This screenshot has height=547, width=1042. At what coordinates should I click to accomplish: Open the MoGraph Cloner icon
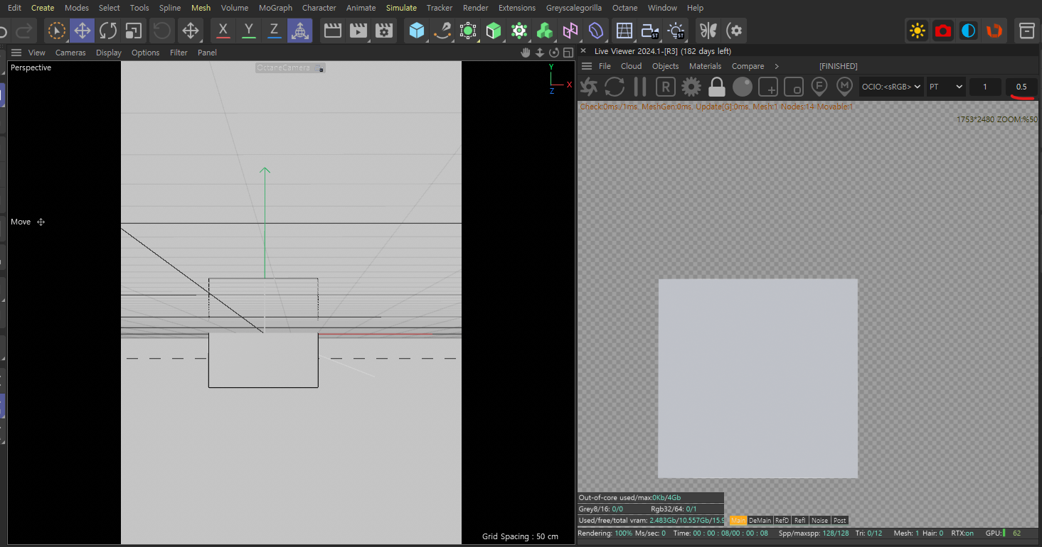pyautogui.click(x=519, y=31)
